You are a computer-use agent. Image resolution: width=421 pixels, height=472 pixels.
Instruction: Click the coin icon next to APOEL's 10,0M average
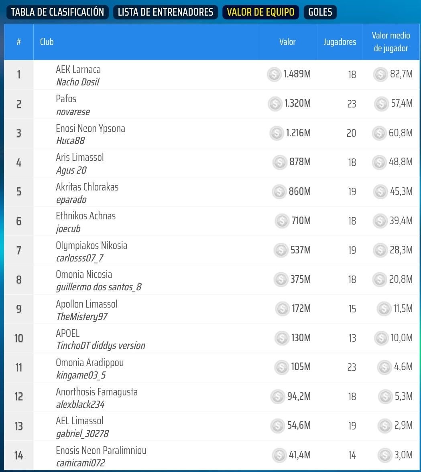tap(381, 338)
